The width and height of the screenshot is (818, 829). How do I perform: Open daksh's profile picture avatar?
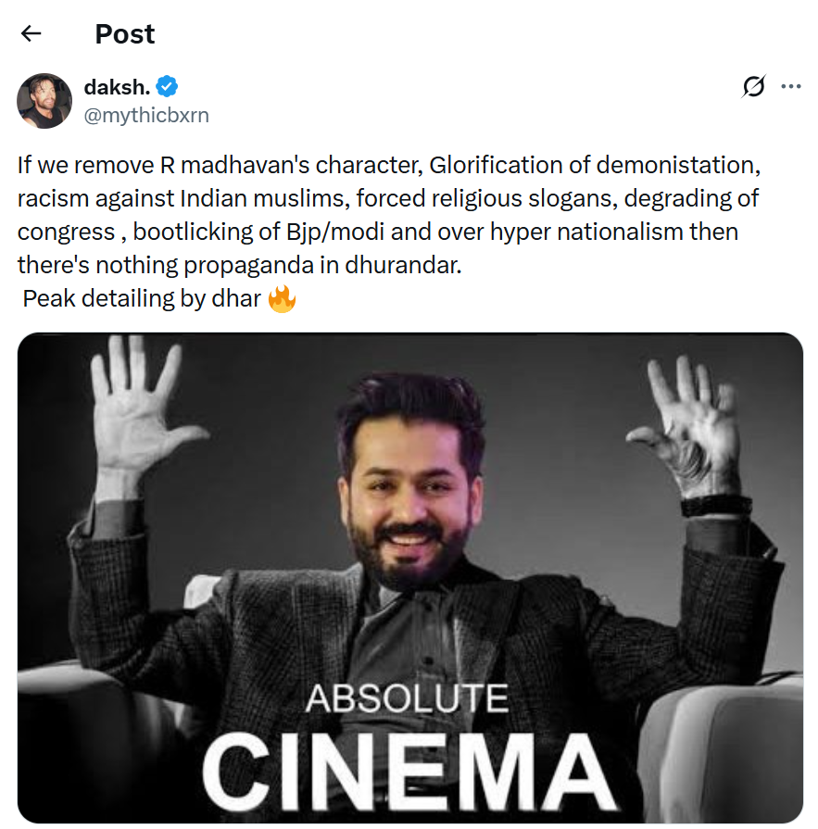[x=44, y=101]
